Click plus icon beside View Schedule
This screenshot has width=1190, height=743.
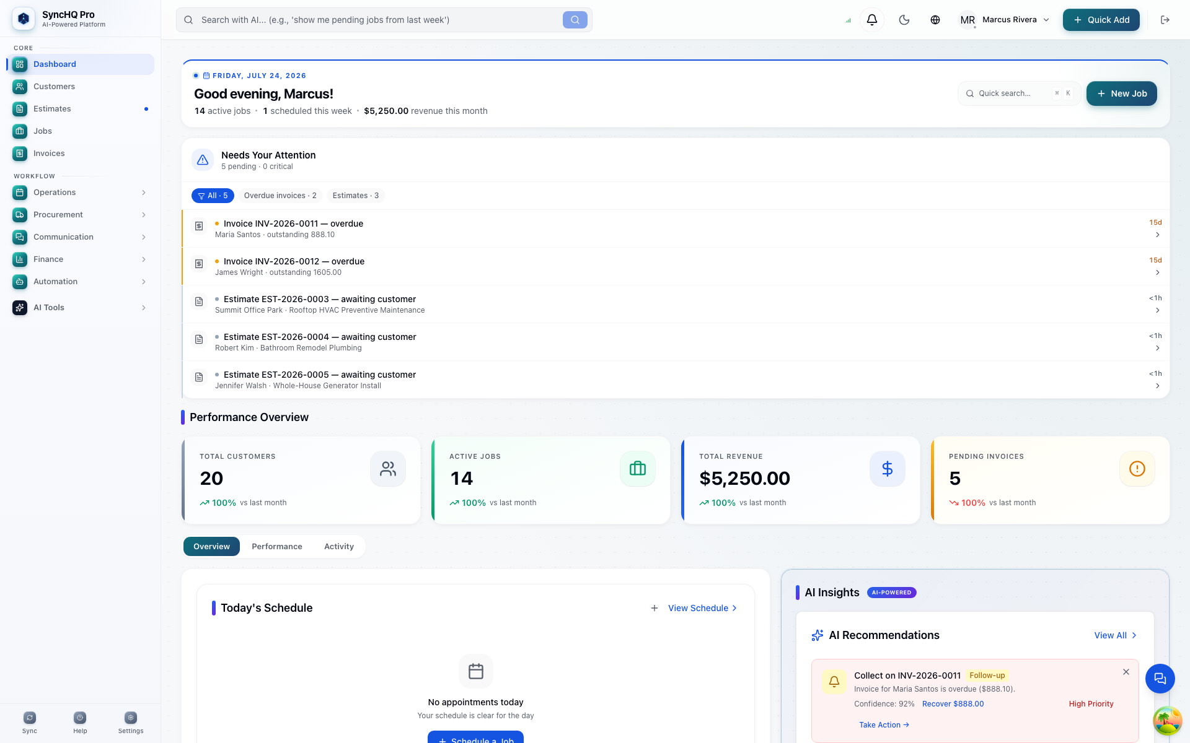(x=654, y=608)
